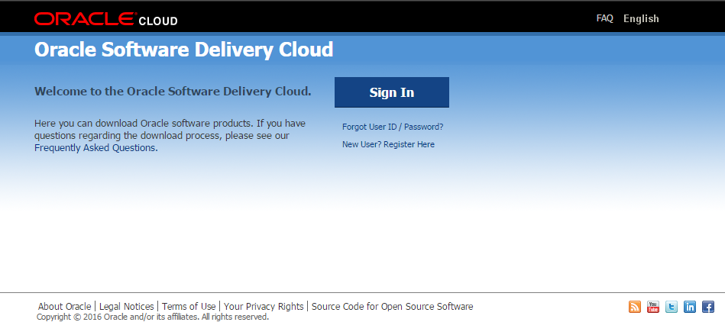Open the Frequently Asked Questions link
The image size is (725, 335).
point(95,148)
